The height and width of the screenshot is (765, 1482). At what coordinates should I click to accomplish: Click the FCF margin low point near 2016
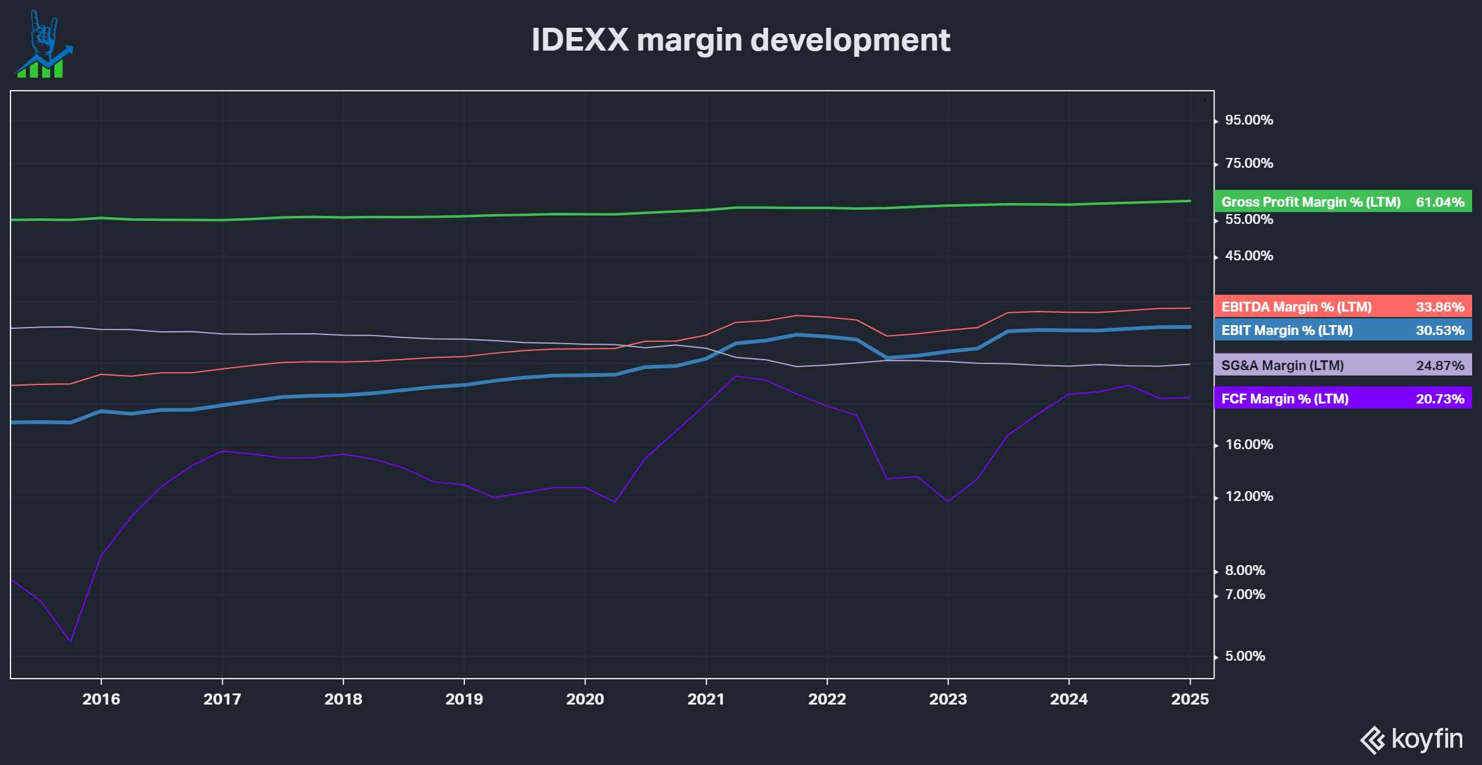[x=70, y=641]
